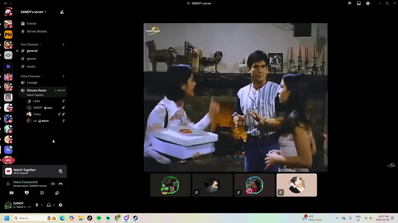Screen dimensions: 398x223
Task: Open the Discord inbox icon
Action: pos(359,3)
